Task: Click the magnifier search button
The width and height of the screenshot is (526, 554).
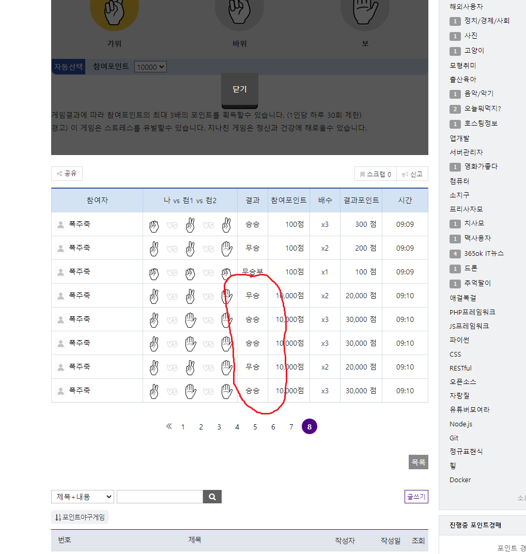Action: 212,497
